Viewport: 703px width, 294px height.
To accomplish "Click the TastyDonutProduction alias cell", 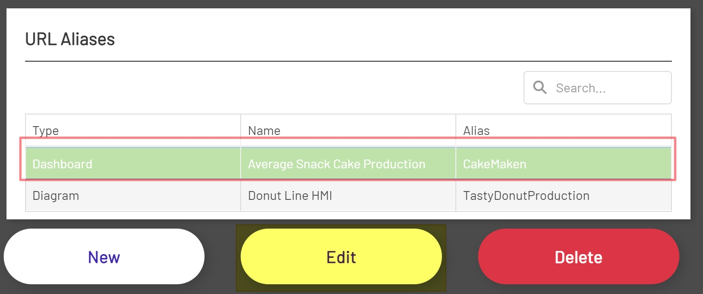I will [526, 195].
